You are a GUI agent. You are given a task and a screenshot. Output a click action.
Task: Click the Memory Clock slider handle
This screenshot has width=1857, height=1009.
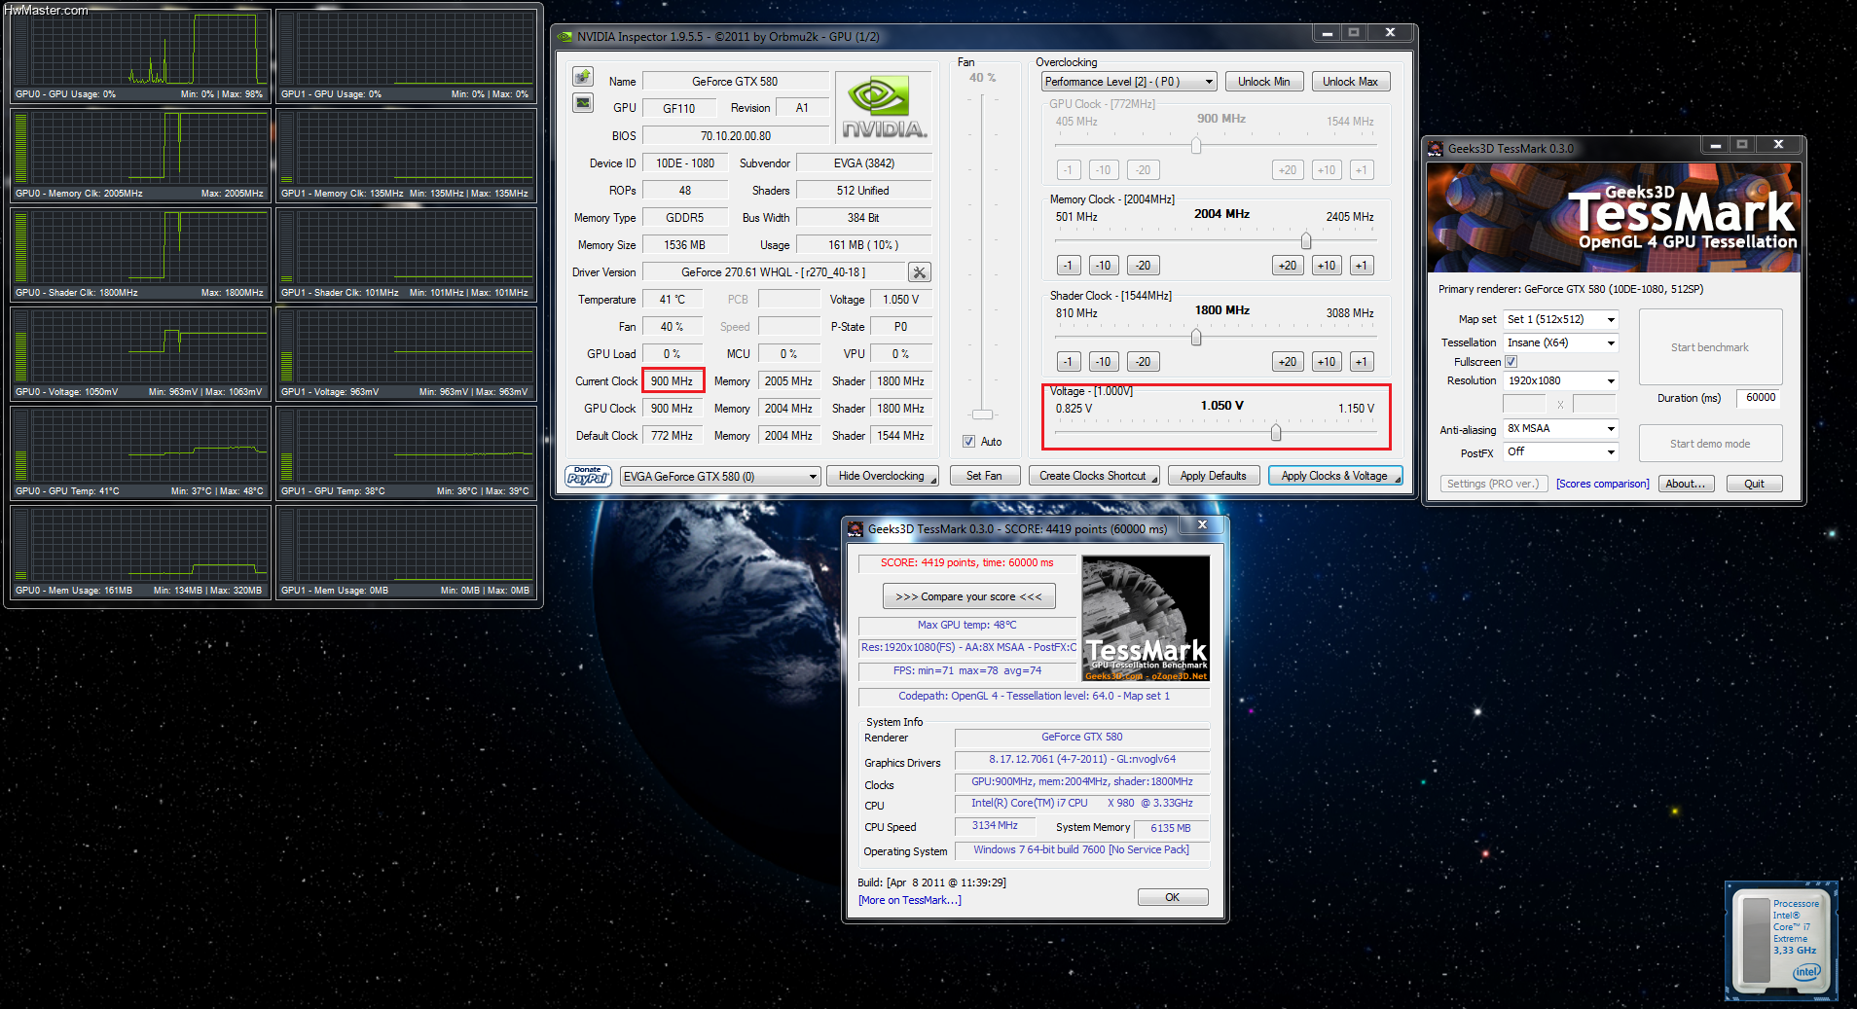pyautogui.click(x=1306, y=240)
